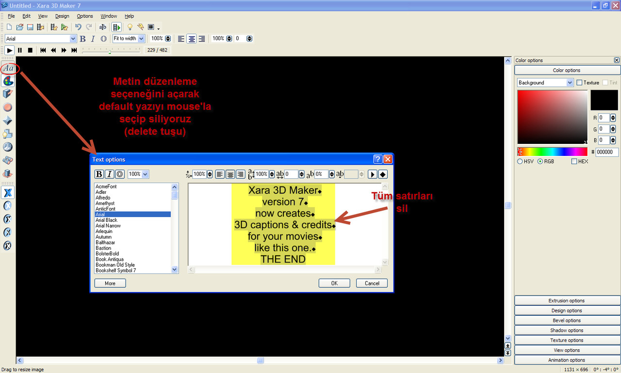Play the animation
This screenshot has width=621, height=373.
9,50
